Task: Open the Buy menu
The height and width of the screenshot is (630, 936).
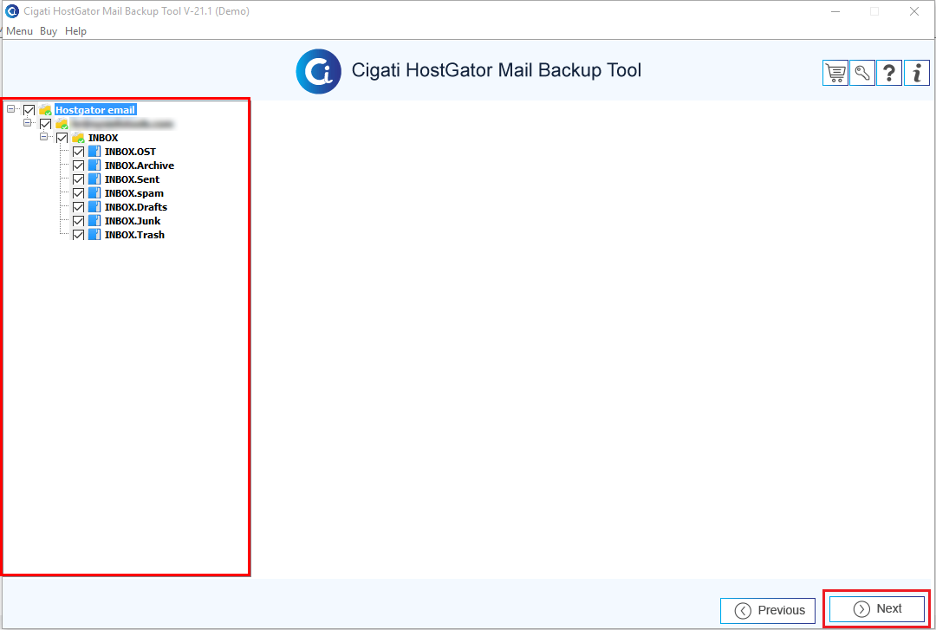Action: point(49,31)
